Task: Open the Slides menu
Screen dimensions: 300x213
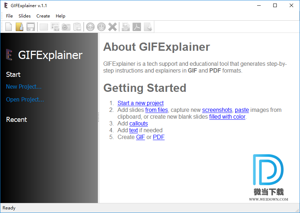Action: [x=25, y=16]
